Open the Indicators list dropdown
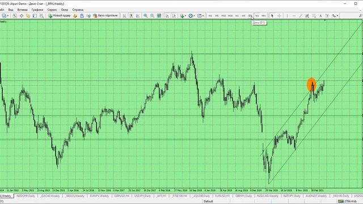 (x=183, y=16)
